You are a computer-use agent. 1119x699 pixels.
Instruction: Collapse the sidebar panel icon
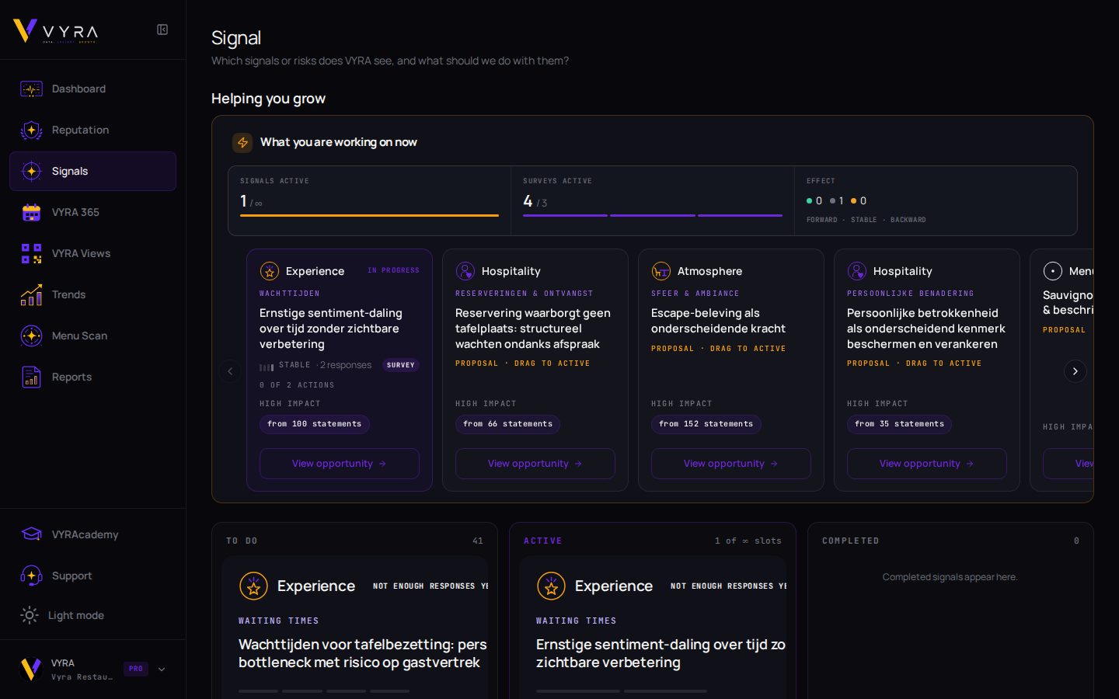pos(162,30)
